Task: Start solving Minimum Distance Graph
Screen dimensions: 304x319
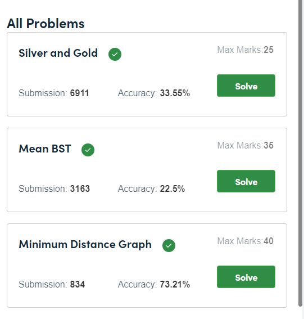Action: pyautogui.click(x=246, y=277)
